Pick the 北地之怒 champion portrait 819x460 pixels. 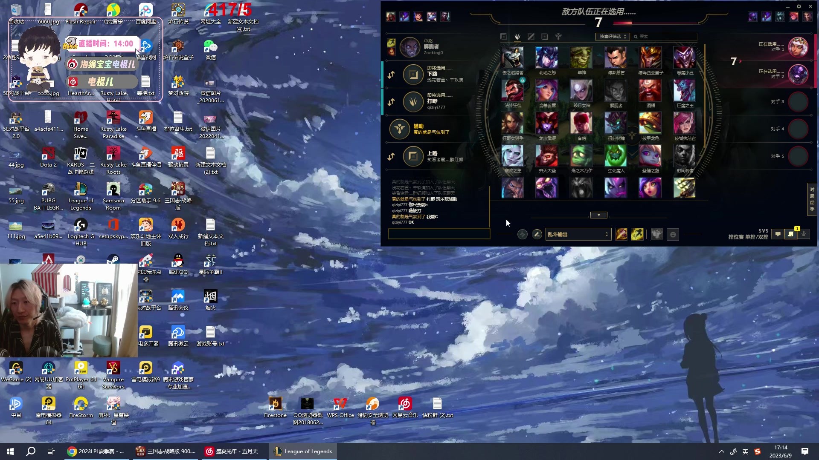click(x=547, y=57)
